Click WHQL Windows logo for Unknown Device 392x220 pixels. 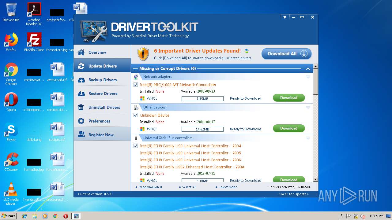point(142,129)
